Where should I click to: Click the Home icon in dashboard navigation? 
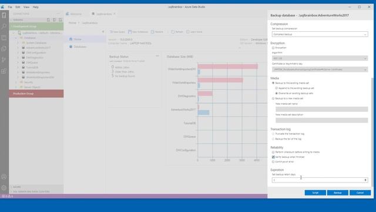[x=70, y=39]
